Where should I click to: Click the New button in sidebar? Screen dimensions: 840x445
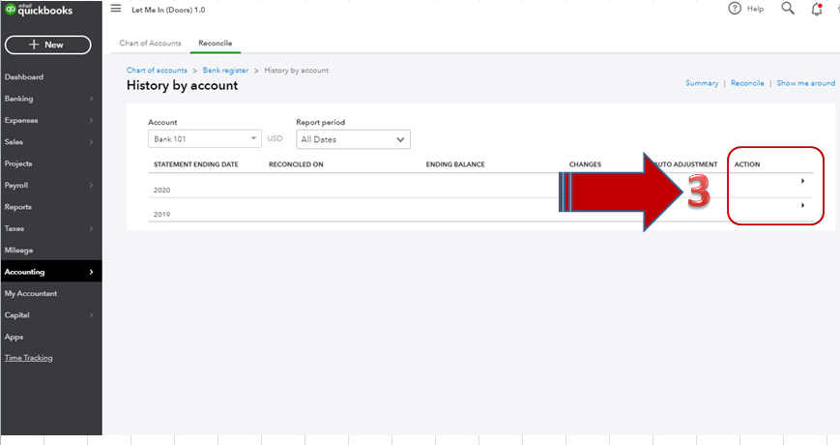(47, 45)
